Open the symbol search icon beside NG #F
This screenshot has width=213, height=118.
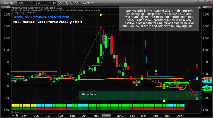coord(34,3)
